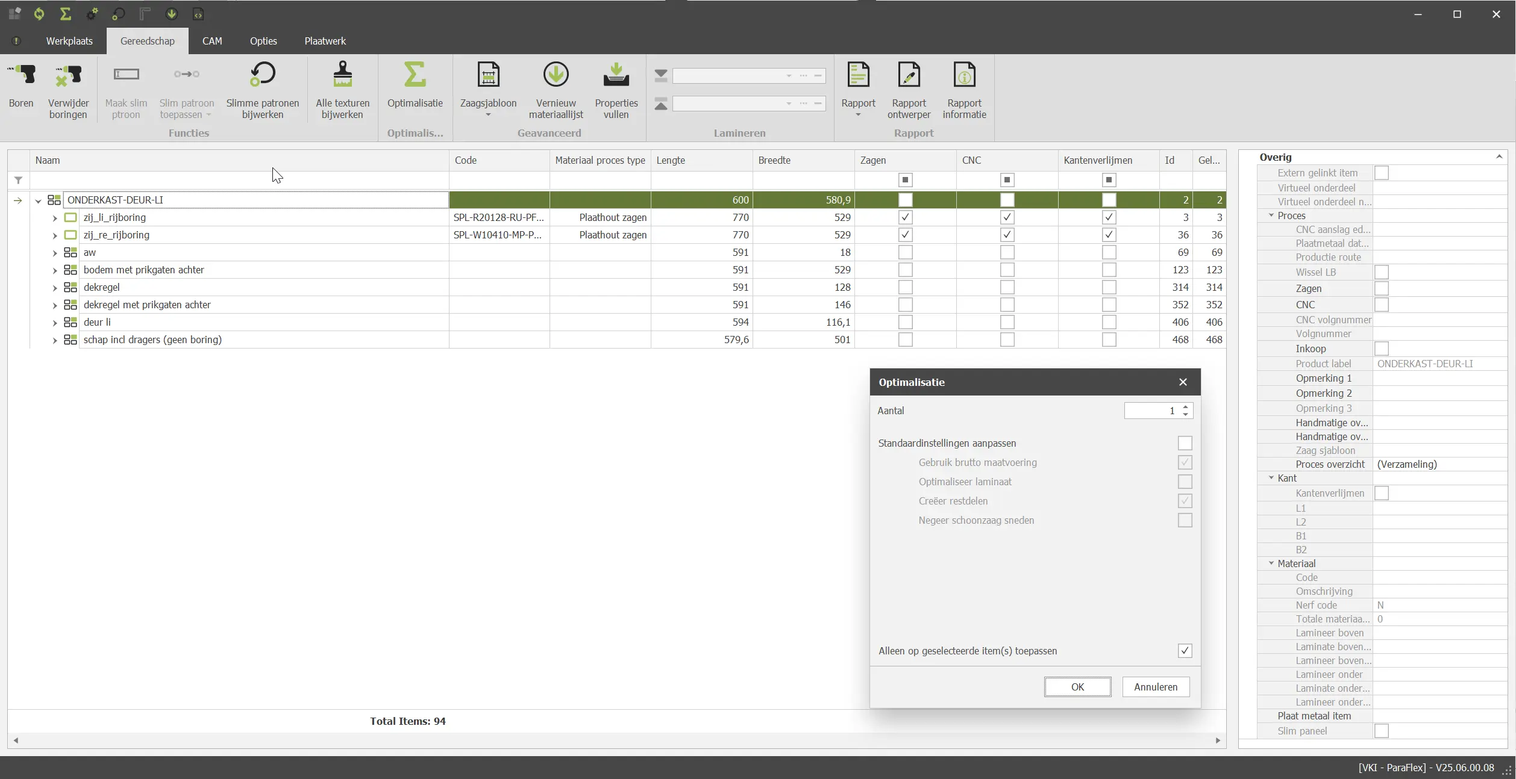Switch to the CAM tab
Image resolution: width=1516 pixels, height=779 pixels.
tap(212, 41)
